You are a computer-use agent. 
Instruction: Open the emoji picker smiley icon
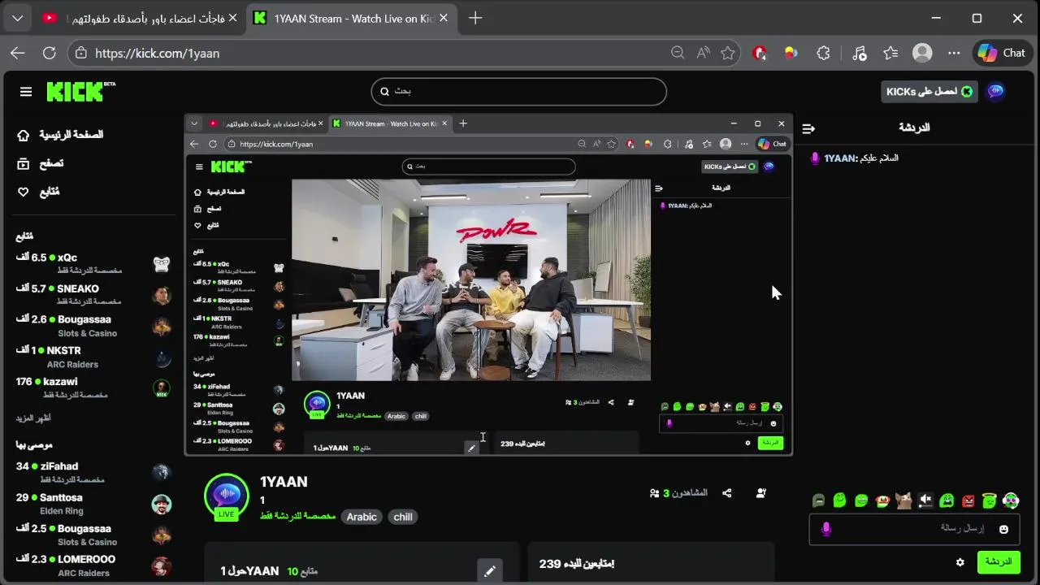click(x=1003, y=529)
